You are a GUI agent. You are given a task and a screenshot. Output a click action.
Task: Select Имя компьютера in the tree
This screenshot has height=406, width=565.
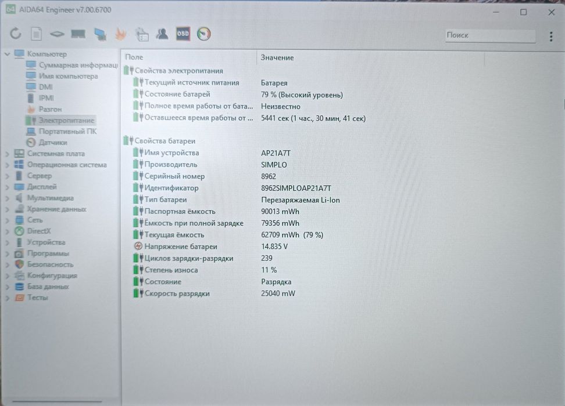pos(62,76)
